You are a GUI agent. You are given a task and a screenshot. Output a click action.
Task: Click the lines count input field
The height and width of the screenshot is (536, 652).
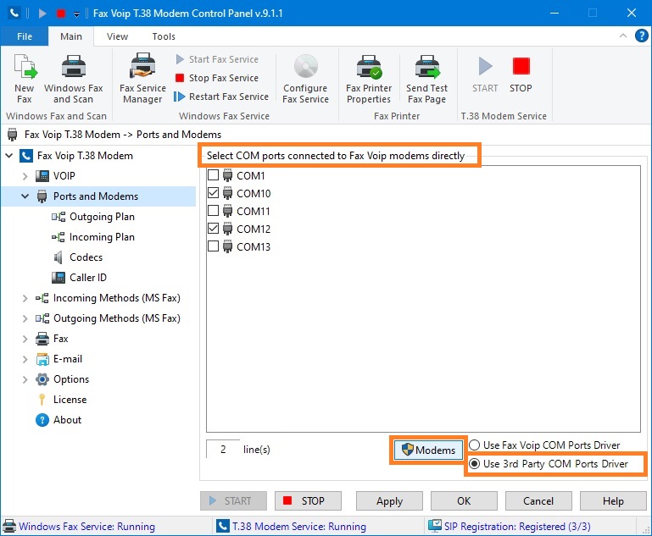(223, 450)
